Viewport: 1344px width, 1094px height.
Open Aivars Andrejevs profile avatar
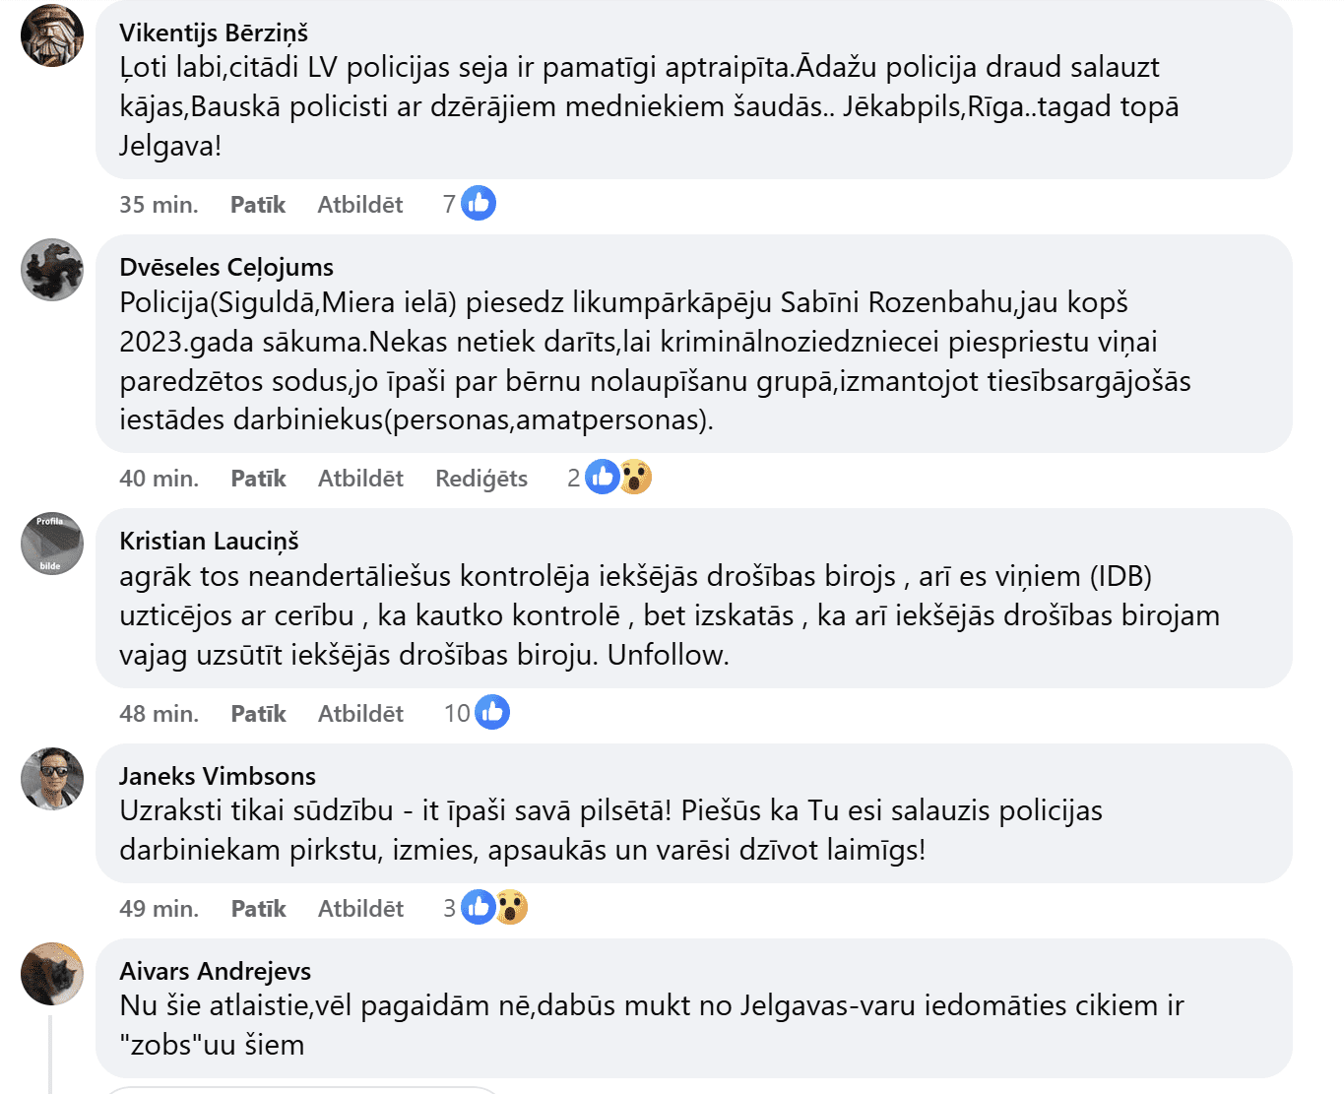tap(52, 974)
